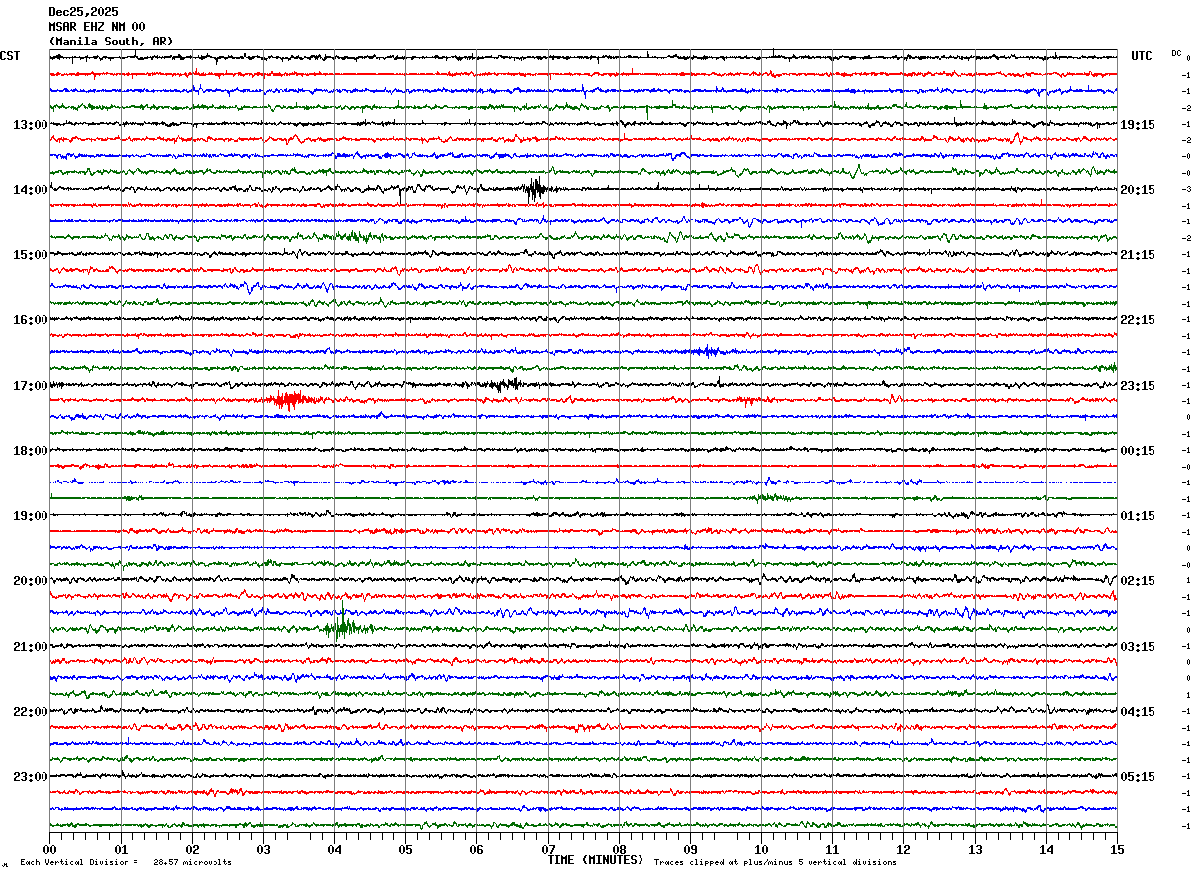This screenshot has width=1196, height=876.
Task: Click the 01:15 UTC time label
Action: pos(1138,516)
